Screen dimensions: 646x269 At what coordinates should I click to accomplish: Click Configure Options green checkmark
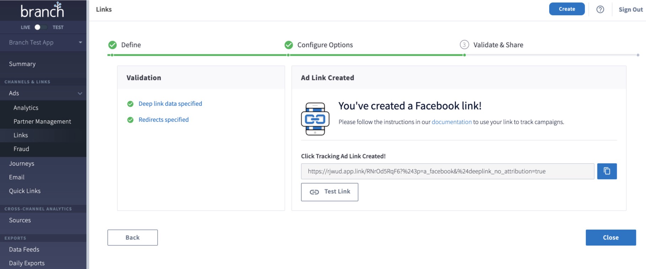pos(288,45)
